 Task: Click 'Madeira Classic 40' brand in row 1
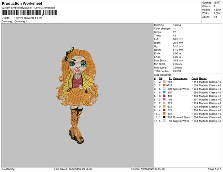tap(210, 82)
